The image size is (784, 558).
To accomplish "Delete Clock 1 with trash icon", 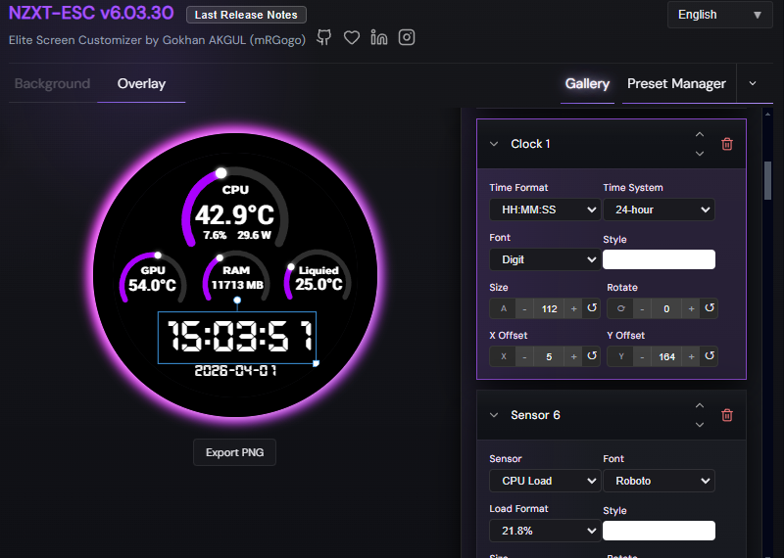I will pyautogui.click(x=727, y=144).
